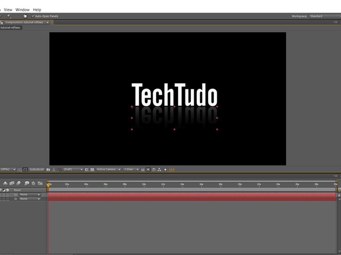
Task: Open the Graph Editor icon
Action: (x=40, y=183)
